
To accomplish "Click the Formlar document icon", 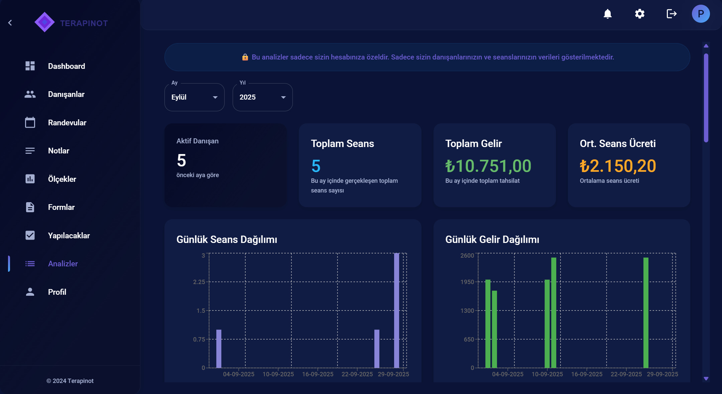I will click(x=30, y=207).
